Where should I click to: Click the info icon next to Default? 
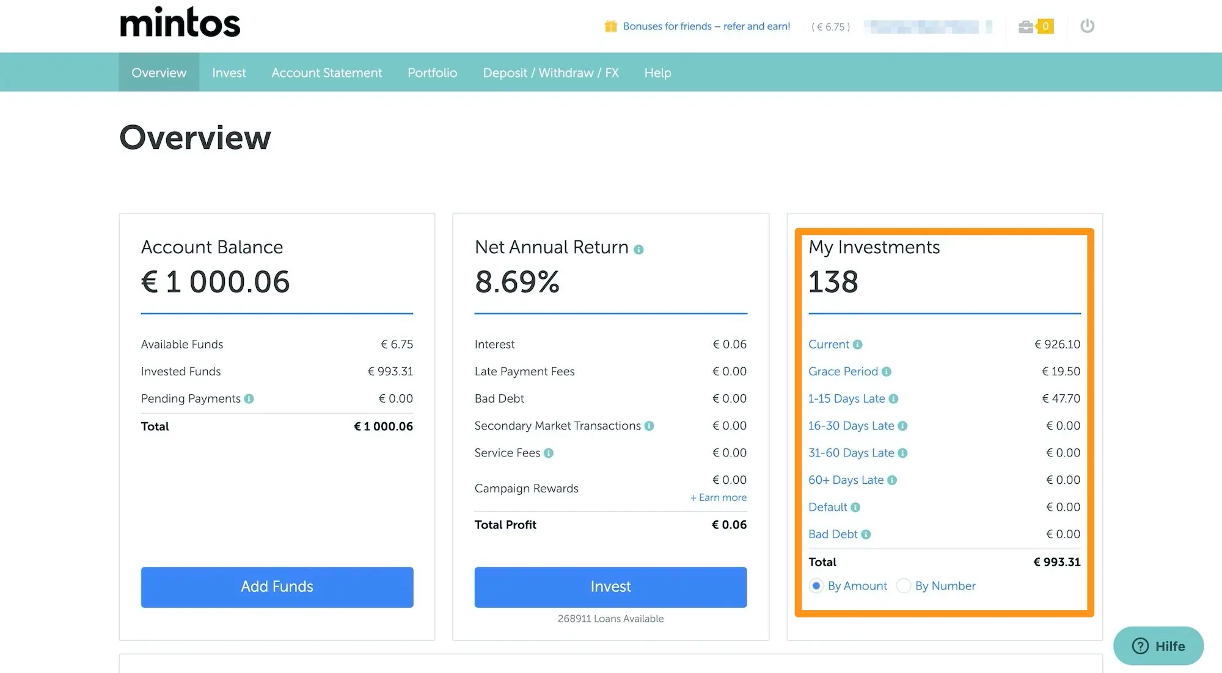(855, 508)
